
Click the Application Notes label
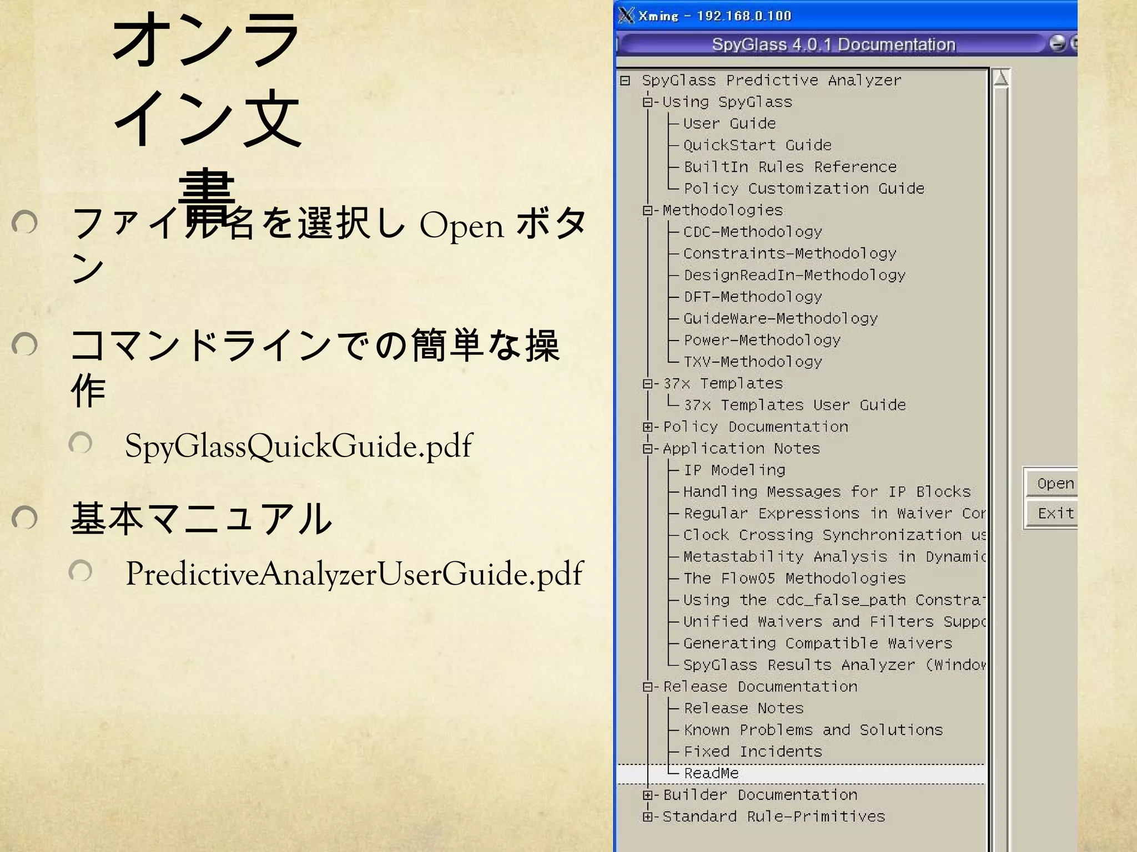[741, 448]
